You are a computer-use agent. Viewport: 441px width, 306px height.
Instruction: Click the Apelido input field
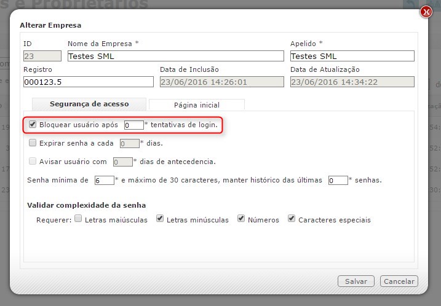coord(352,56)
